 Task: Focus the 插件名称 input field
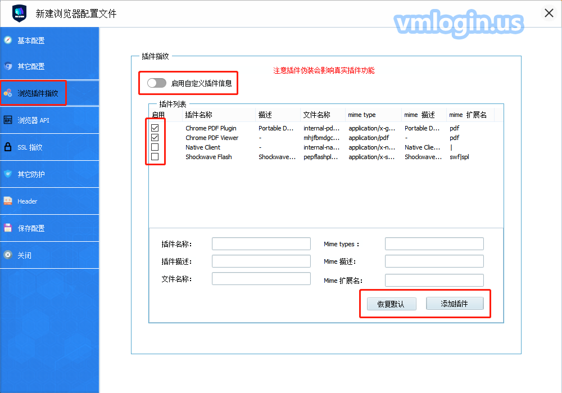(x=261, y=243)
